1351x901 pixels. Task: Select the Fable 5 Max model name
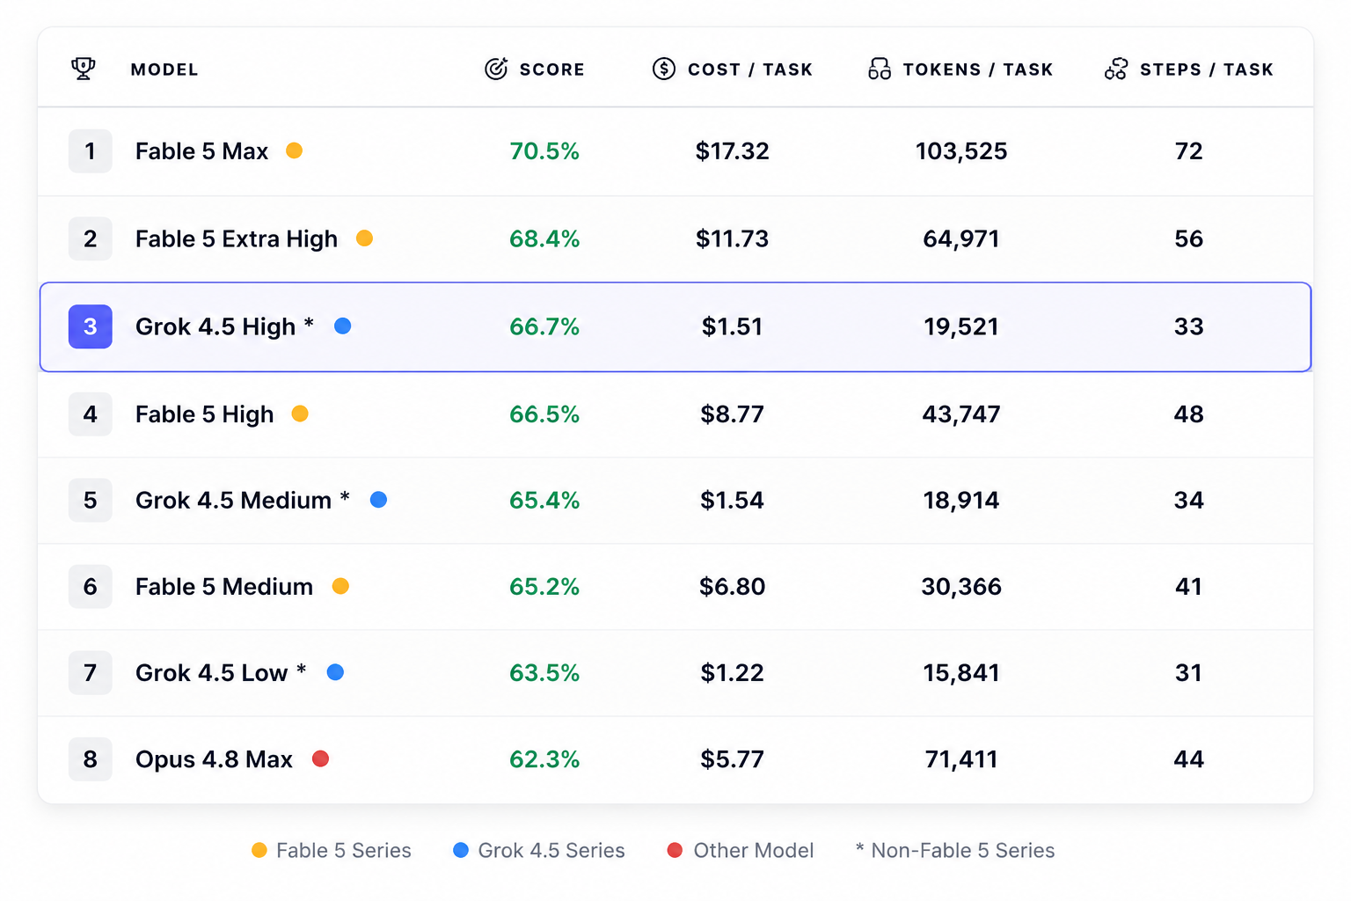coord(202,151)
